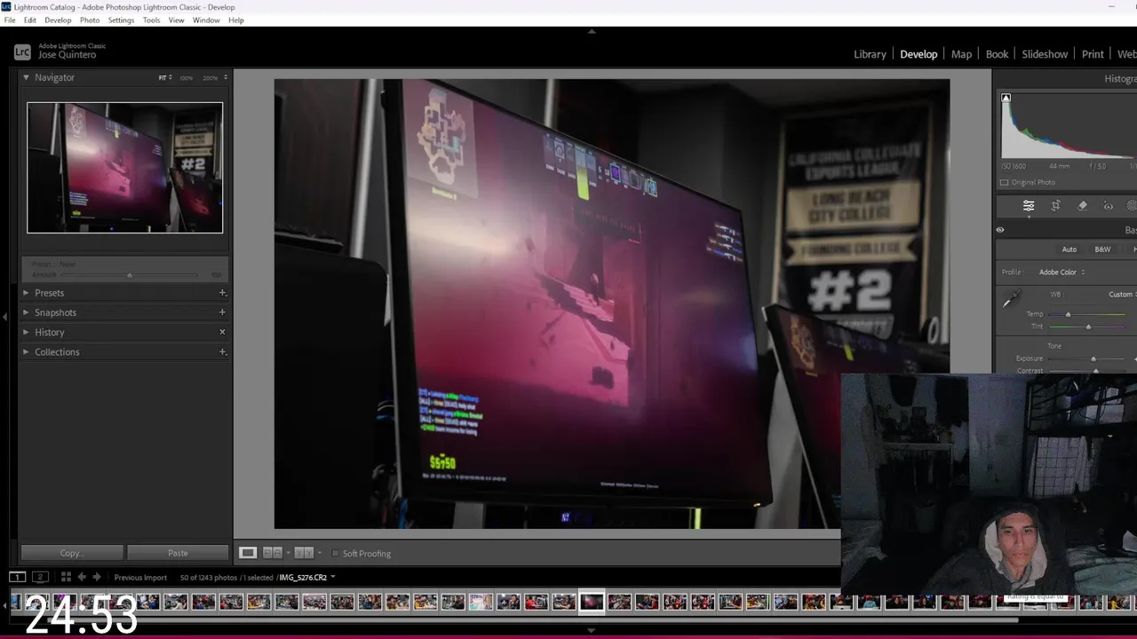Switch to Loupe view icon in toolbar
Screen dimensions: 1137x639
click(248, 553)
